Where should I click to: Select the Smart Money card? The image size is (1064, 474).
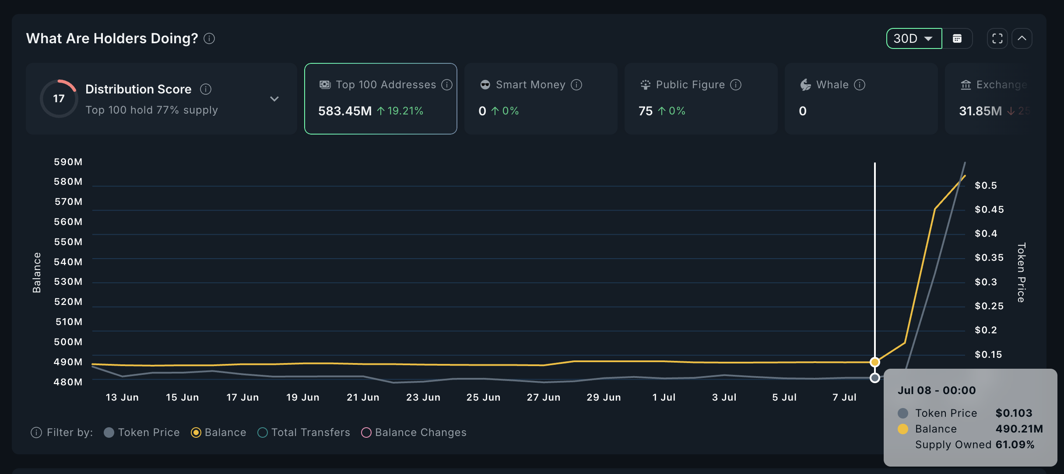click(541, 99)
